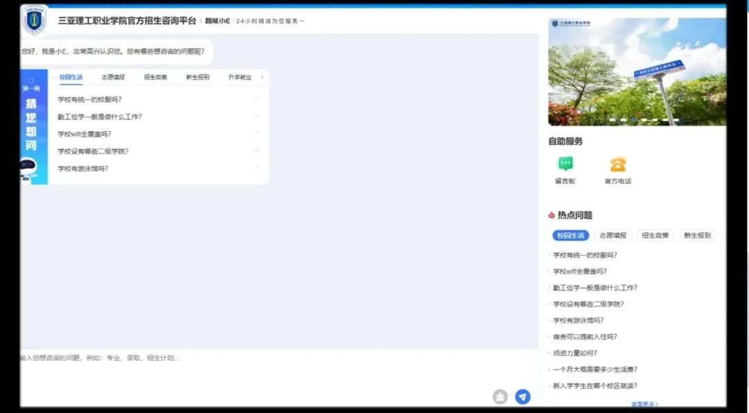The width and height of the screenshot is (749, 413).
Task: Click arrow icon next to 学校wifi全覆盖吗 suggestion
Action: pos(256,134)
